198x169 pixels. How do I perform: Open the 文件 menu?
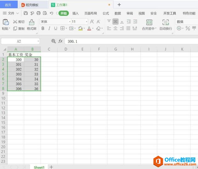[11, 13]
